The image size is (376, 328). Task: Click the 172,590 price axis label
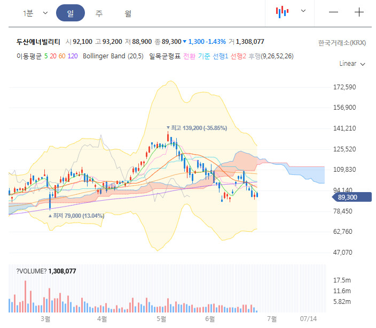pos(344,87)
